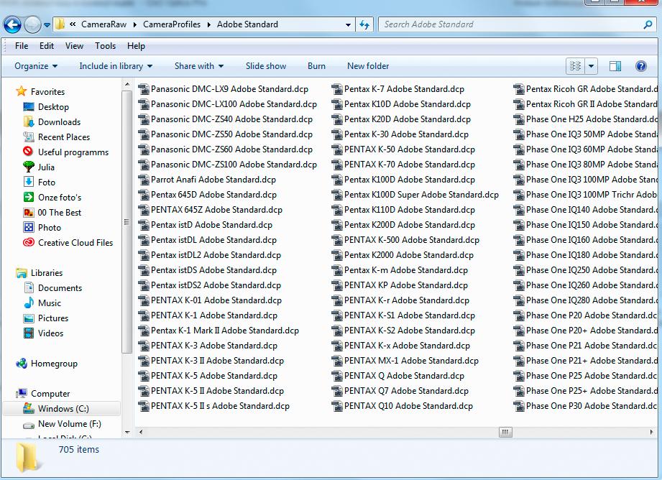This screenshot has width=662, height=480.
Task: Click the Refresh button beside the address bar
Action: click(x=364, y=24)
